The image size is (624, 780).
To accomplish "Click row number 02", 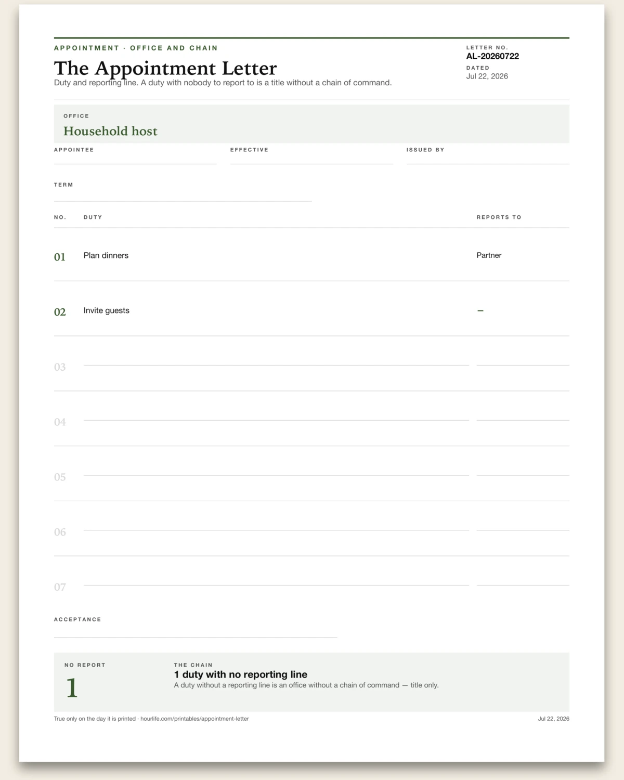I will pos(60,312).
